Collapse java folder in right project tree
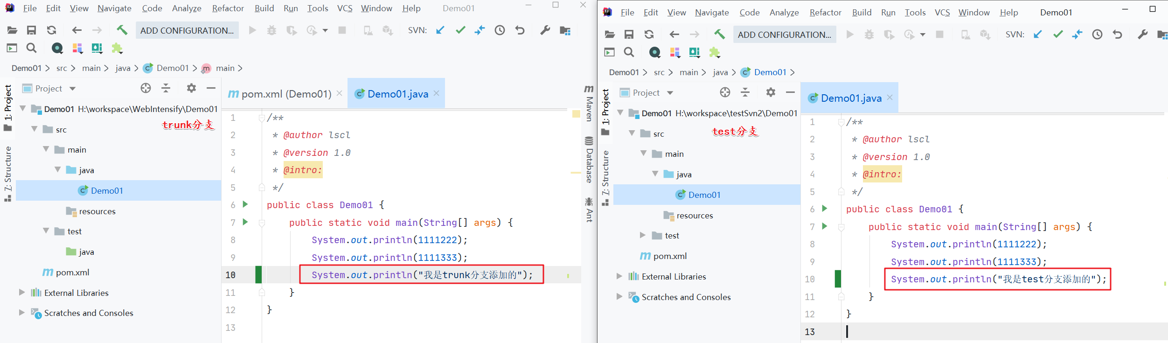1168x343 pixels. coord(655,174)
